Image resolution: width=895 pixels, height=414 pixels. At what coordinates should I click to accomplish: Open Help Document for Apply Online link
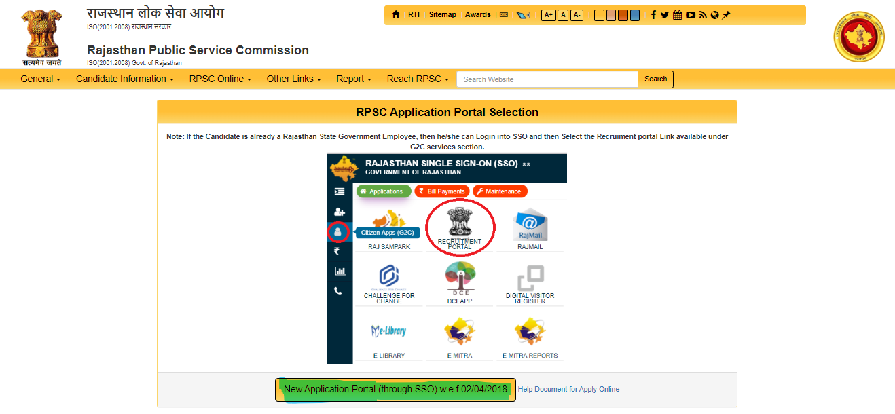click(x=569, y=390)
